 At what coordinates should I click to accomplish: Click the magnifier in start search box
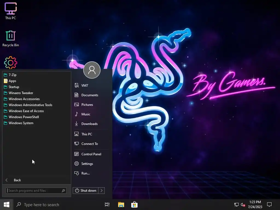[x=63, y=191]
